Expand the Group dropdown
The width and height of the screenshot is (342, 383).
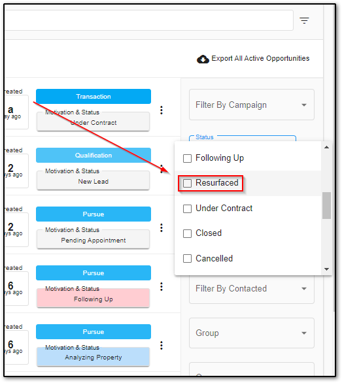point(252,333)
